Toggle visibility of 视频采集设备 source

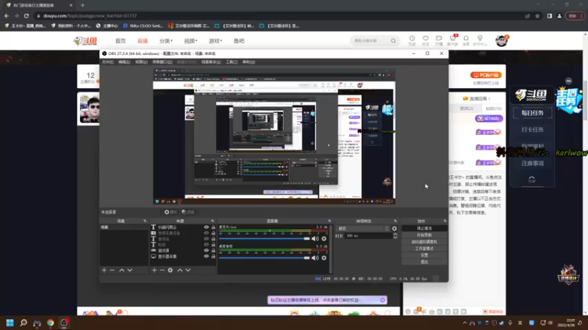[207, 232]
